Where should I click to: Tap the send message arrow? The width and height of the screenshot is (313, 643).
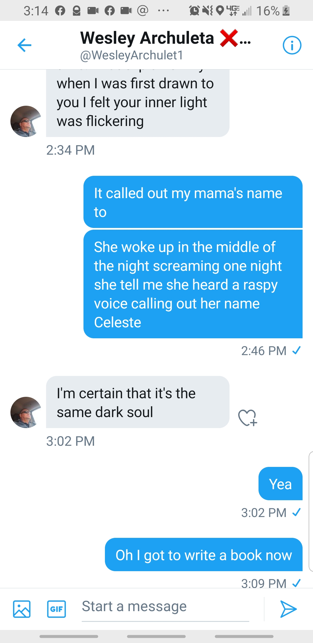coord(288,609)
